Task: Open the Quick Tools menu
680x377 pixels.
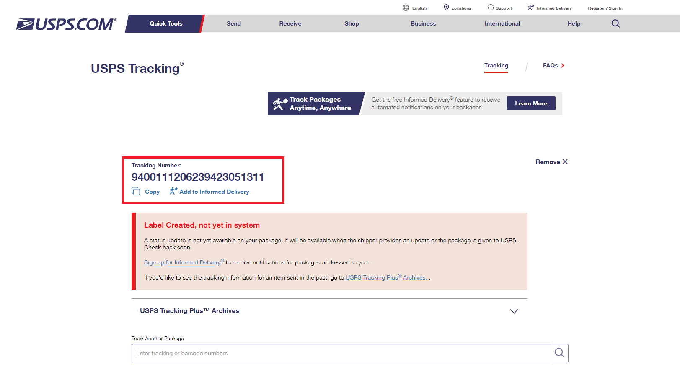Action: pyautogui.click(x=166, y=23)
